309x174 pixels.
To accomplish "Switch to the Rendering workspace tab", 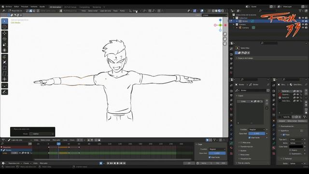I will tap(97, 7).
